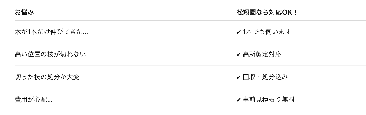
Task: Click the 回収・処分込み answer text
Action: point(265,77)
